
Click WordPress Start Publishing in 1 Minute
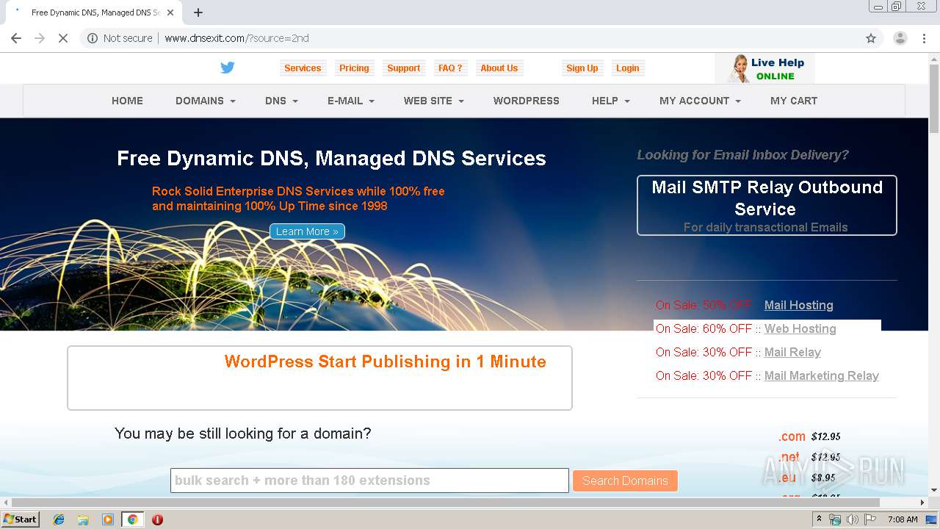pyautogui.click(x=386, y=361)
